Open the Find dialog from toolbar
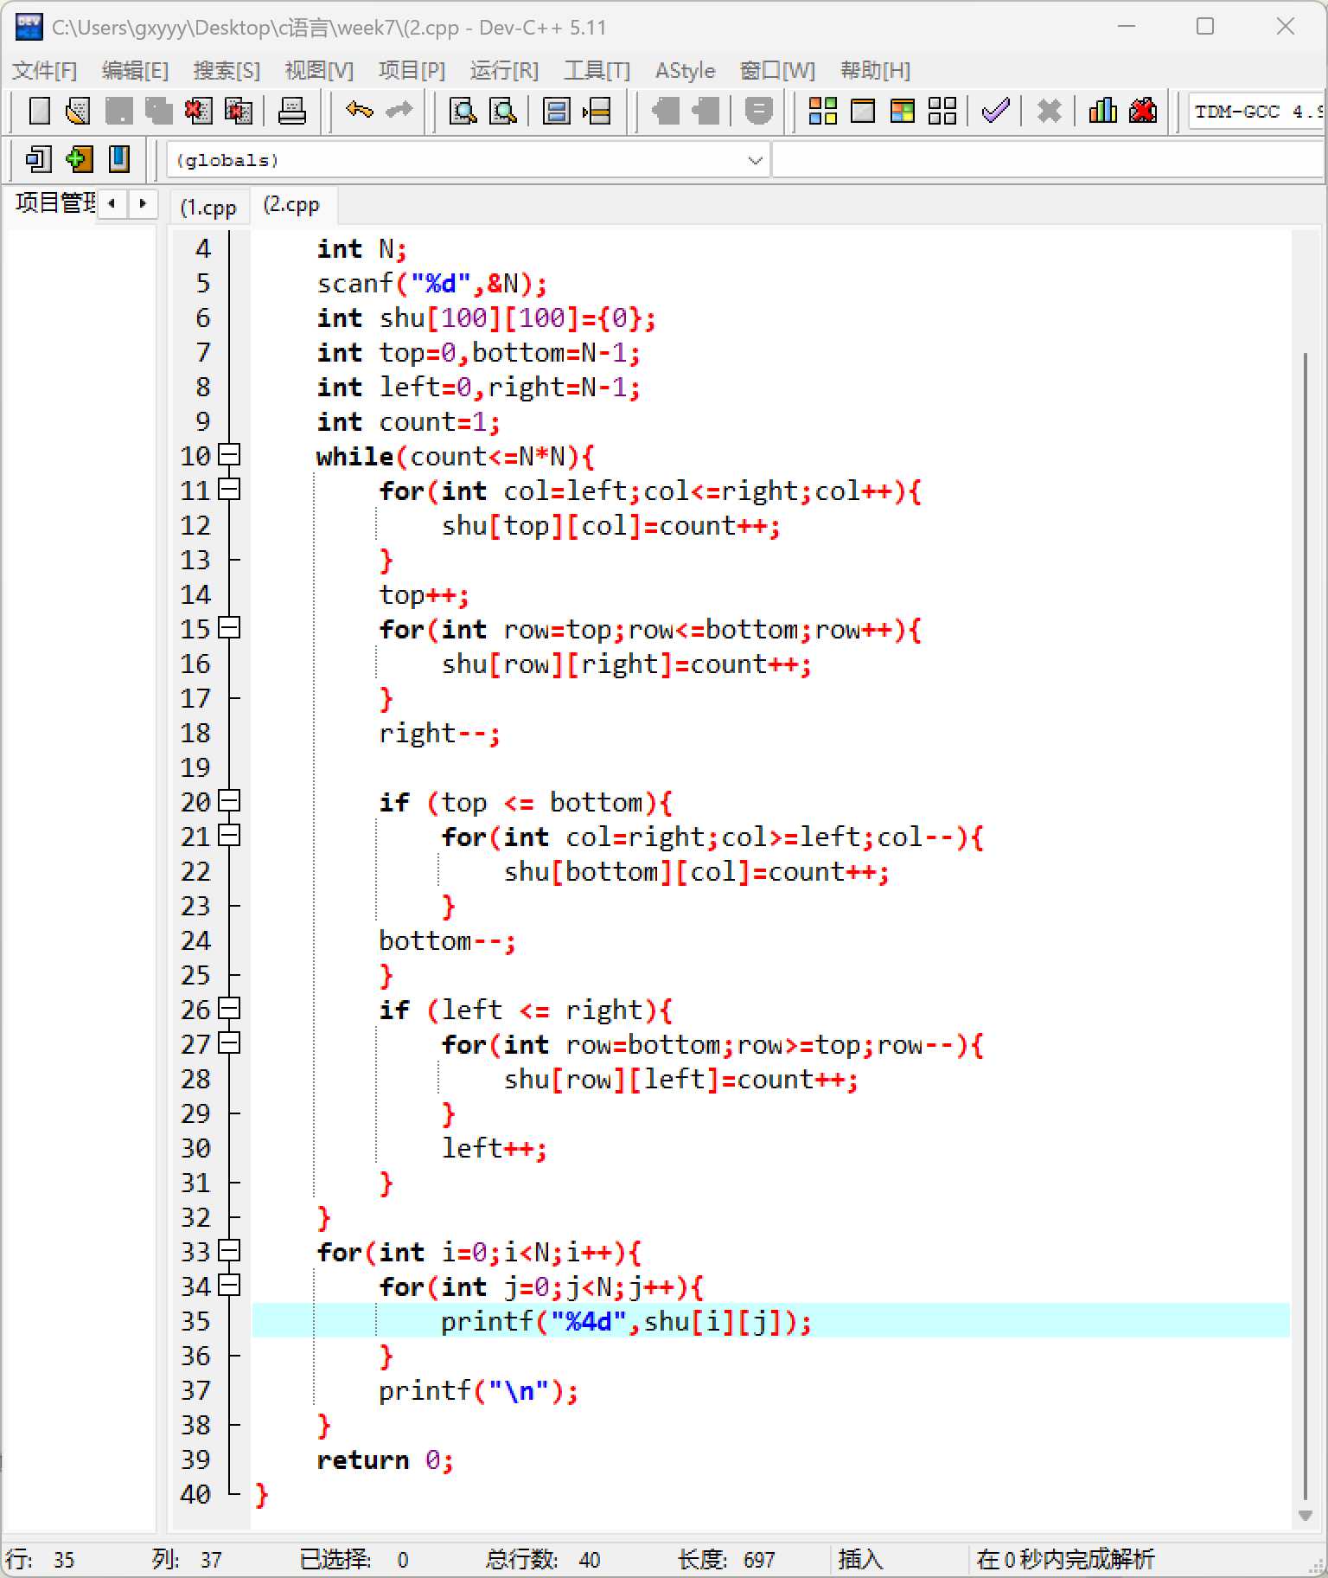 coord(463,111)
